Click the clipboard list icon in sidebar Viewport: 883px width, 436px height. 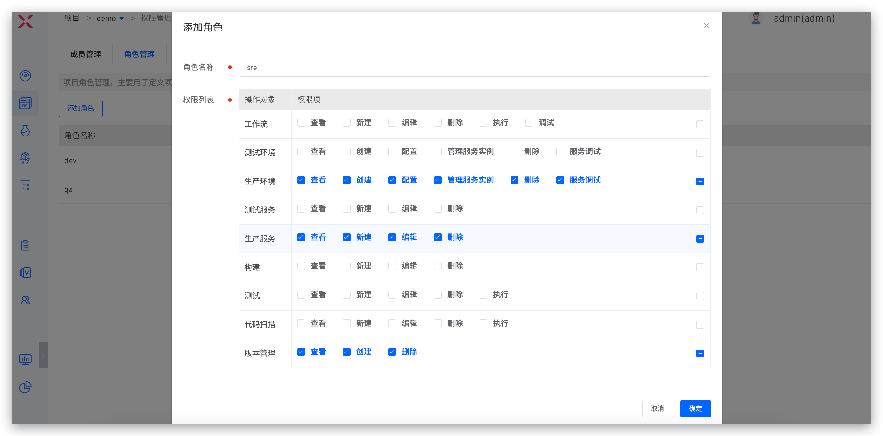point(25,245)
